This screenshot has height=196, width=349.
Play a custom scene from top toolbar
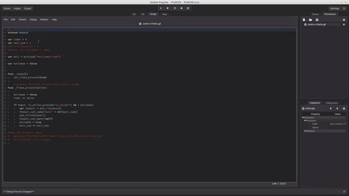coord(182,8)
